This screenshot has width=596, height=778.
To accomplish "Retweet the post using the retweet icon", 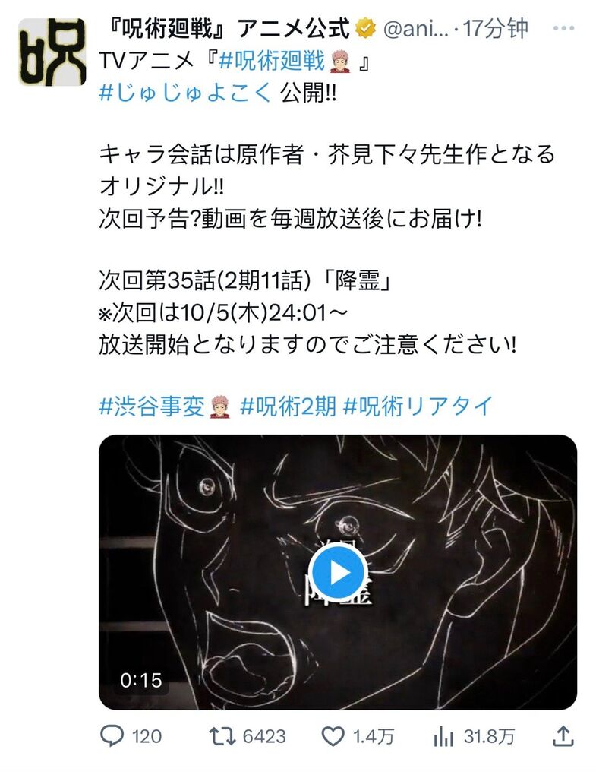I will coord(222,736).
